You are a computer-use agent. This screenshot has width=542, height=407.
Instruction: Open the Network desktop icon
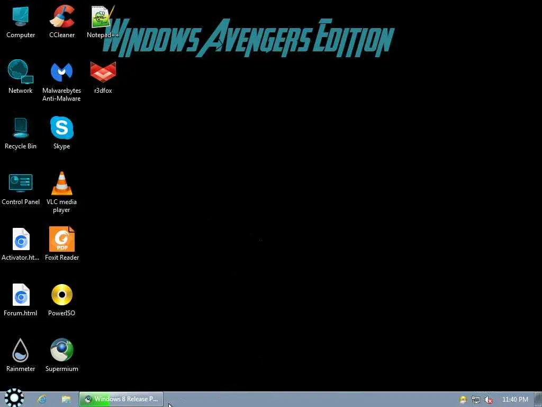pyautogui.click(x=21, y=76)
